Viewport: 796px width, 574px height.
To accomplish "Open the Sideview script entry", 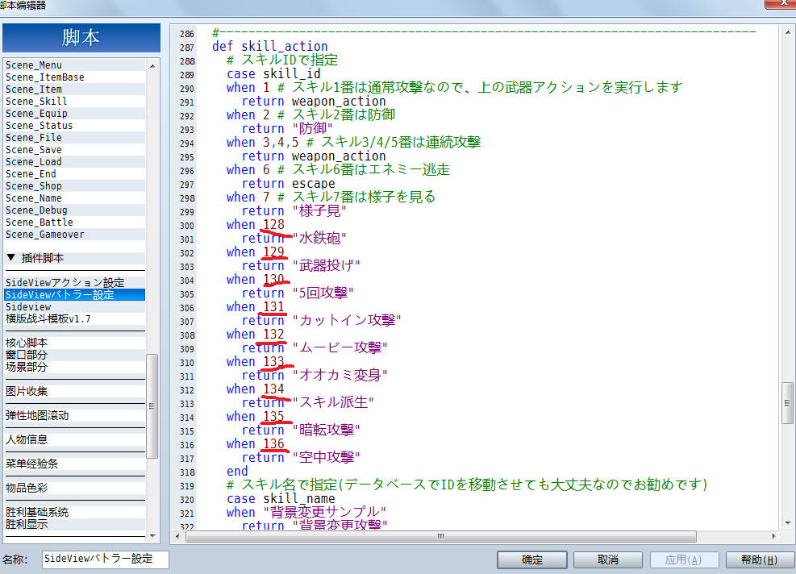I will [75, 307].
